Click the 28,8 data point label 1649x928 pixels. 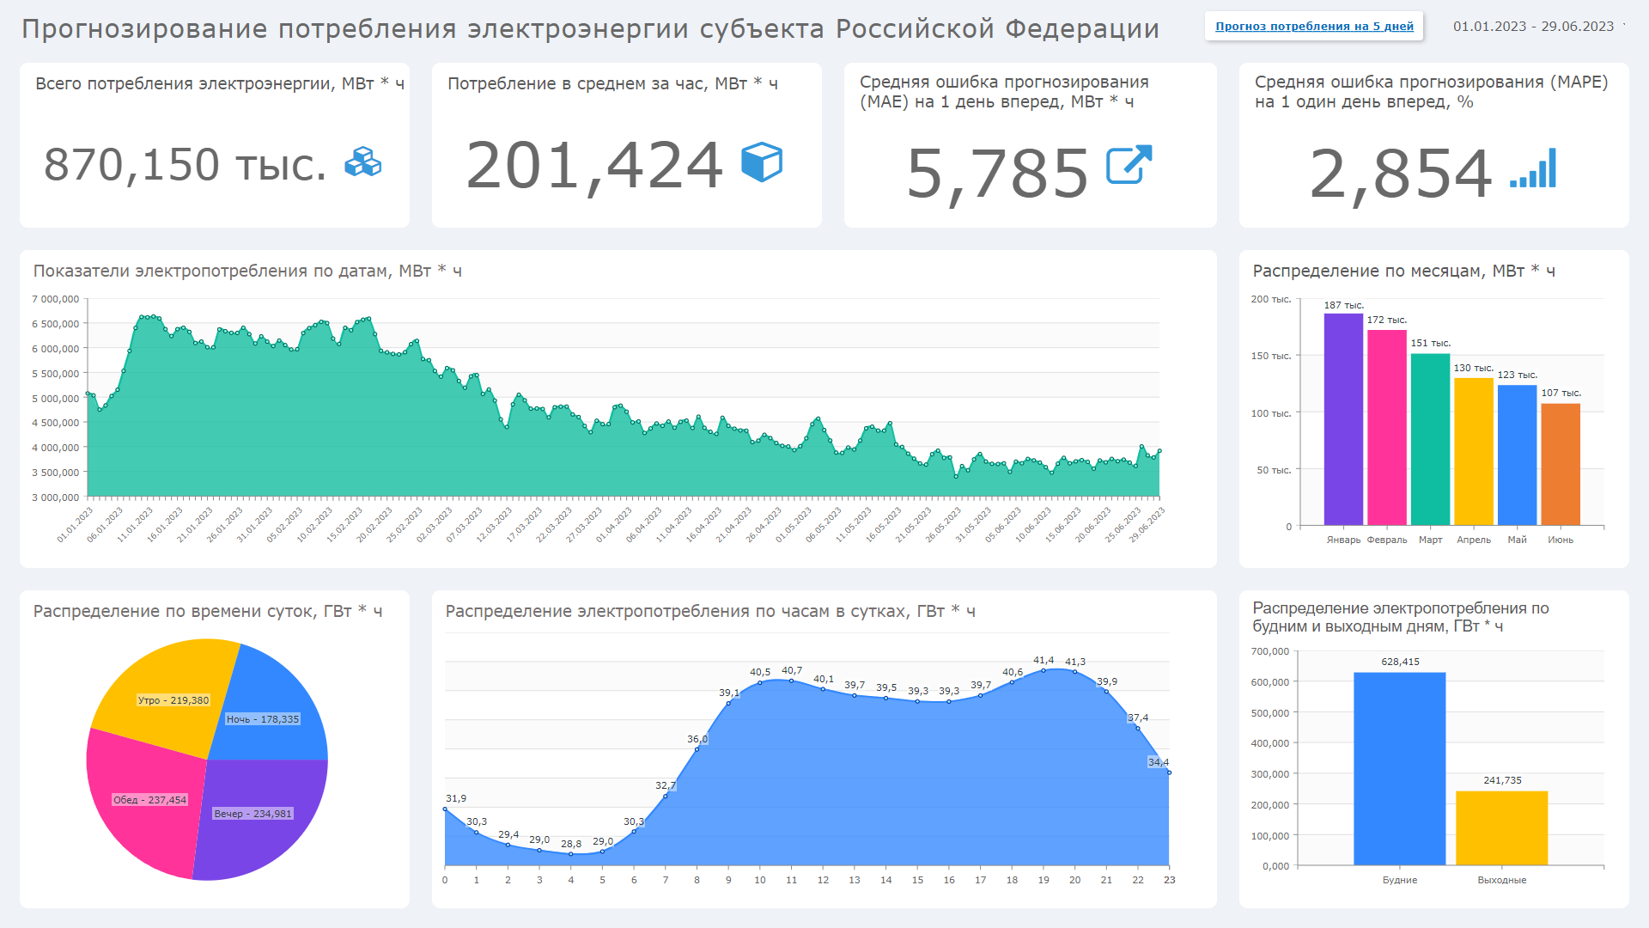(x=571, y=844)
